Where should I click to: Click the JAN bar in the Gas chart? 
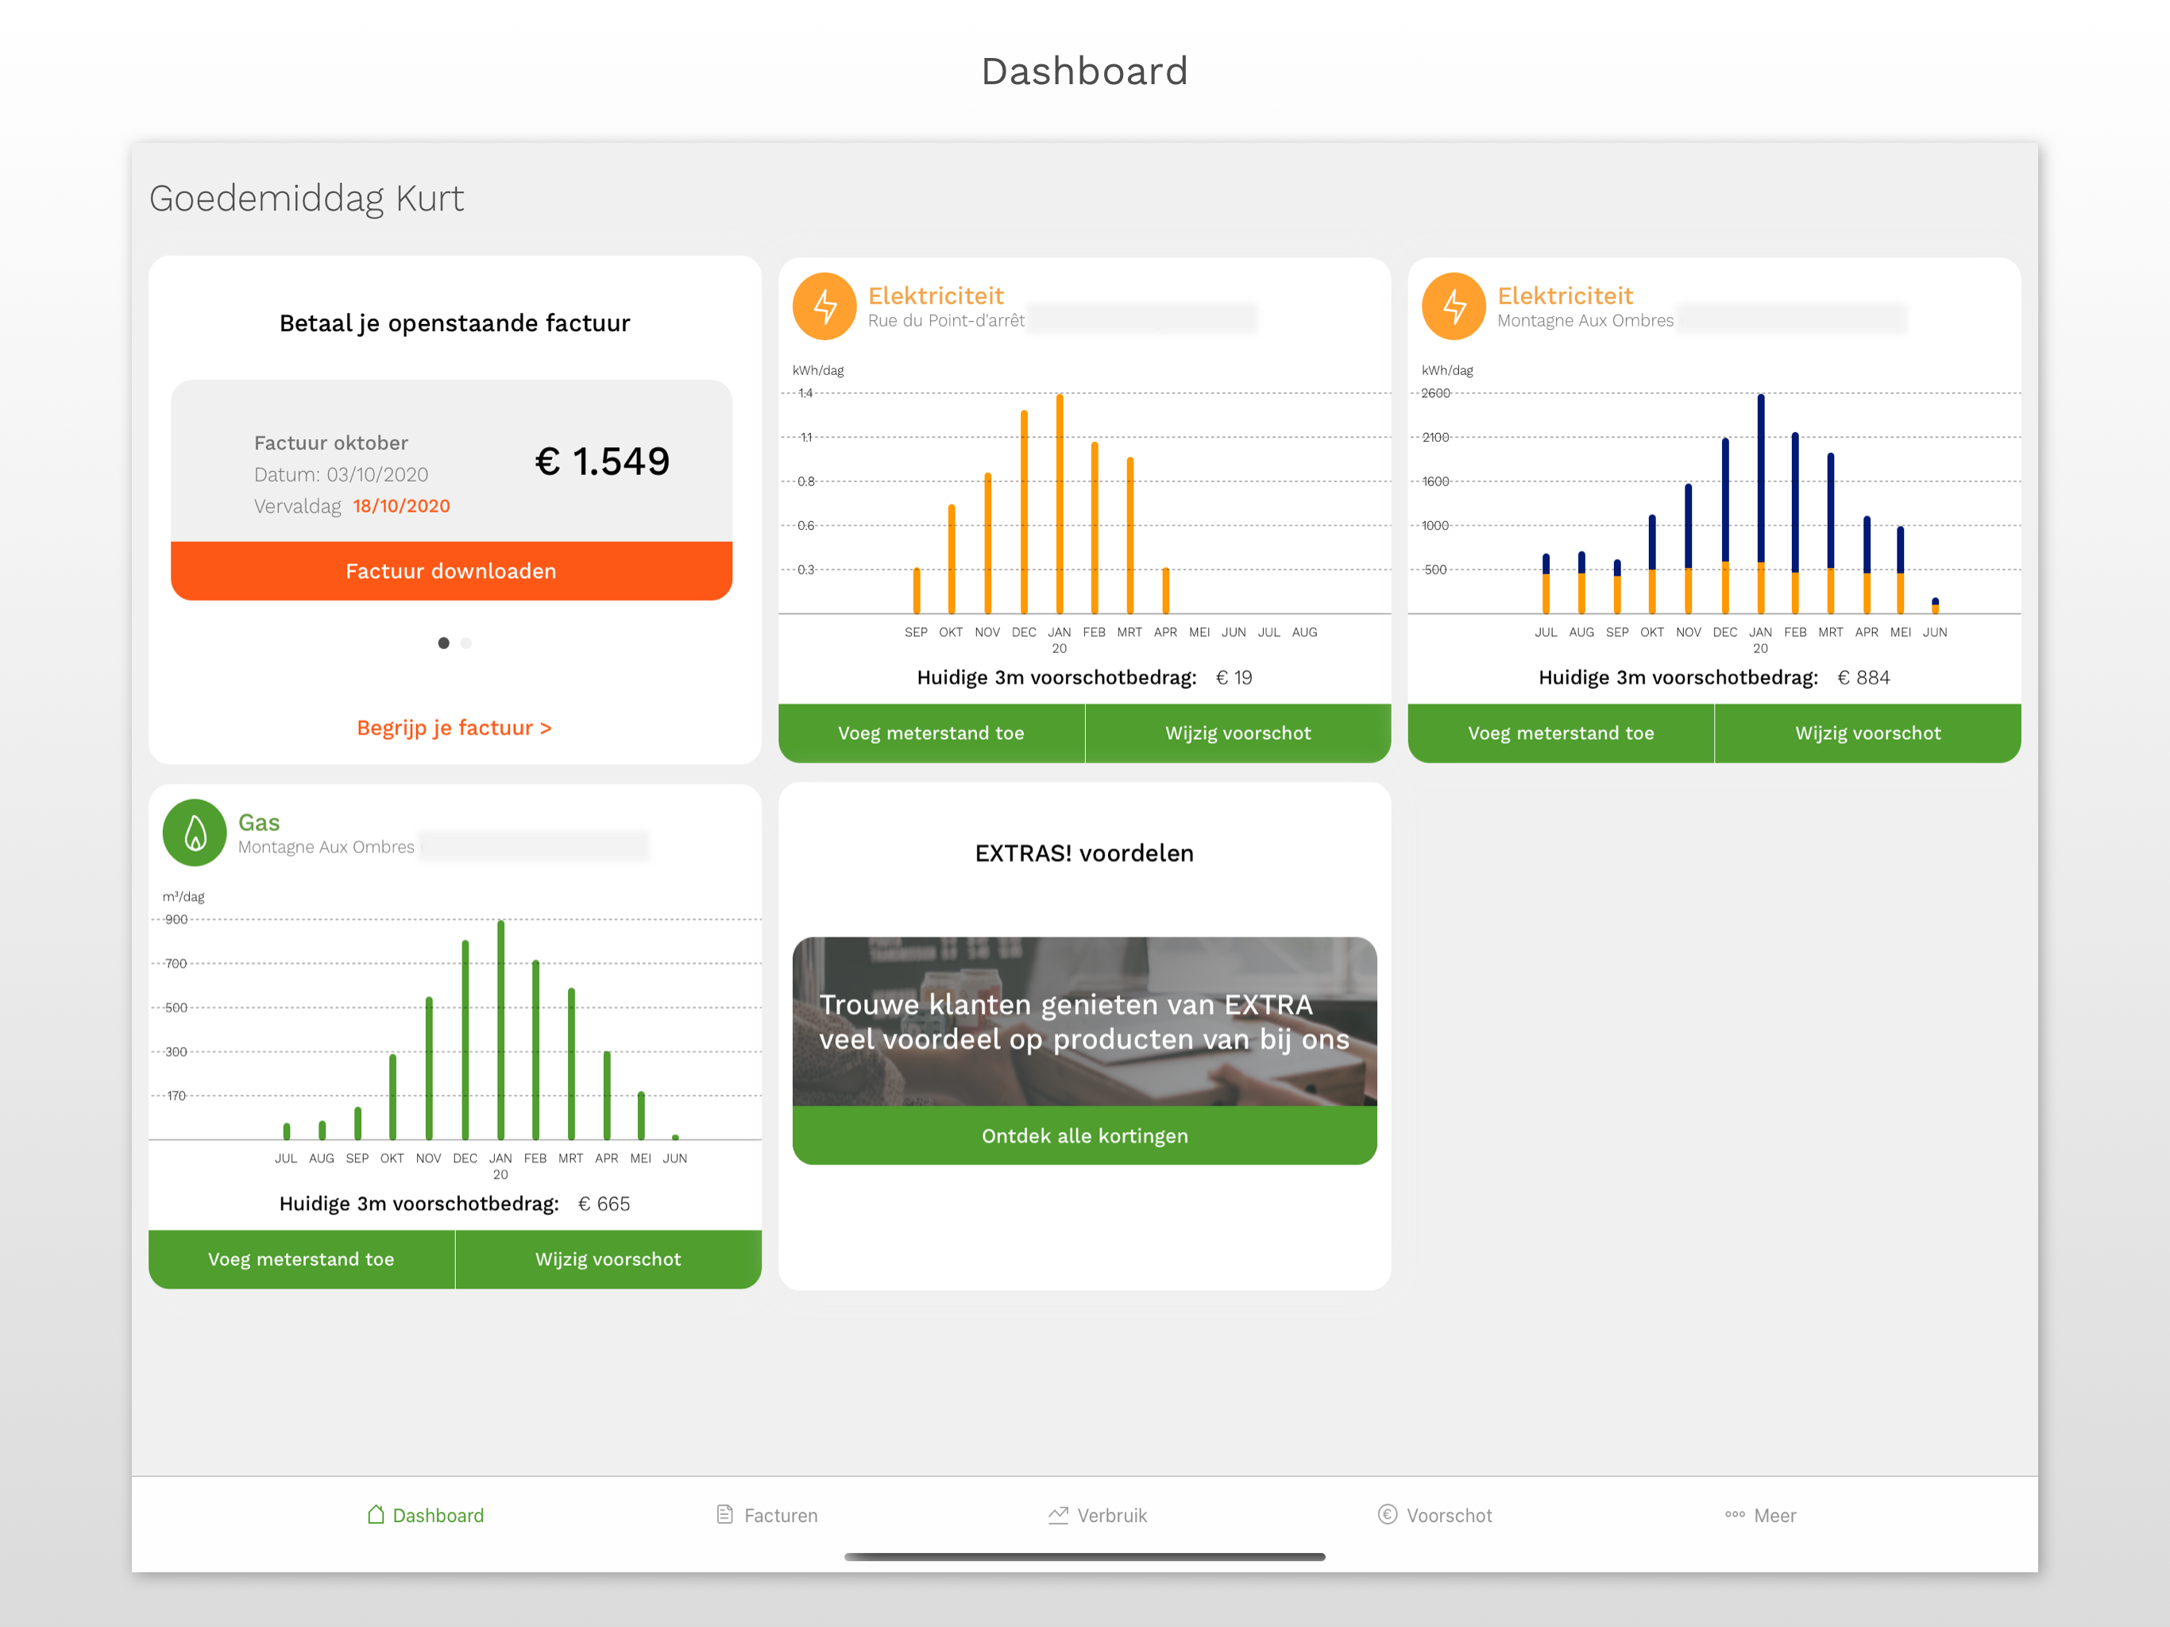(500, 1030)
